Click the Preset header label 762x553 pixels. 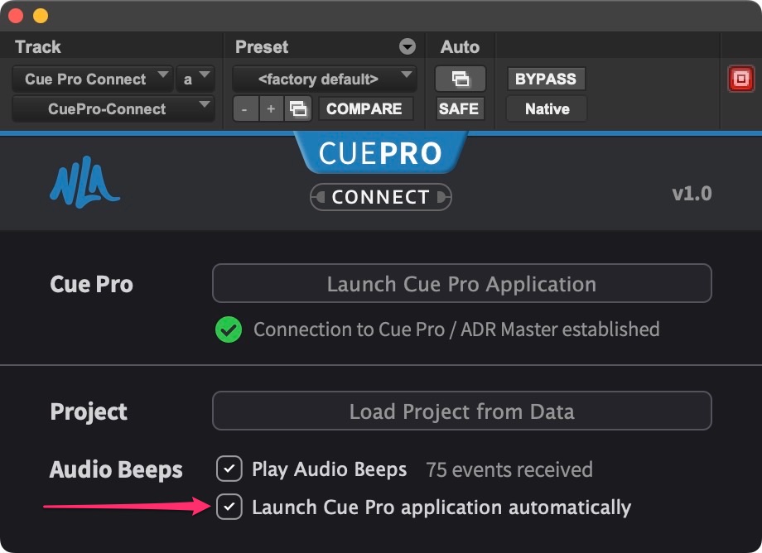(x=262, y=47)
